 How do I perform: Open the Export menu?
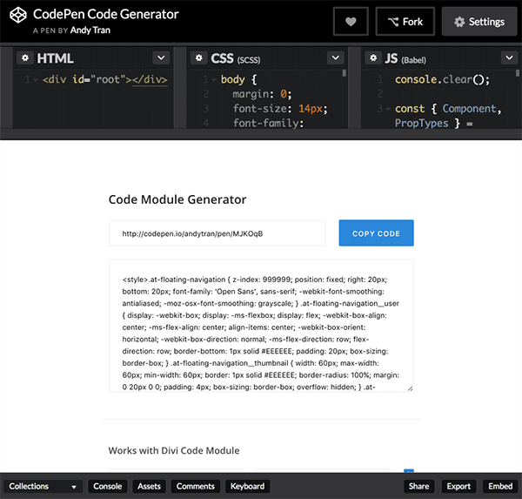pos(458,486)
